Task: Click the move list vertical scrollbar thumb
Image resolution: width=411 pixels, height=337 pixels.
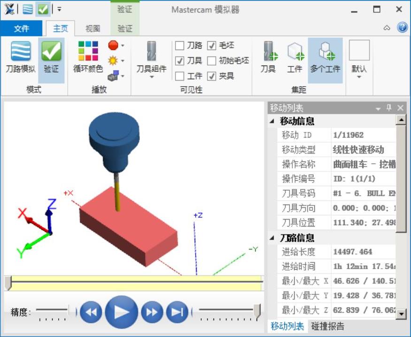Action: click(401, 179)
